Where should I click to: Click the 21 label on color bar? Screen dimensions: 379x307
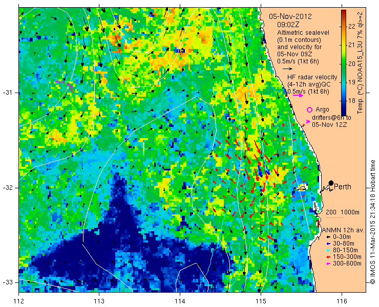coord(352,45)
